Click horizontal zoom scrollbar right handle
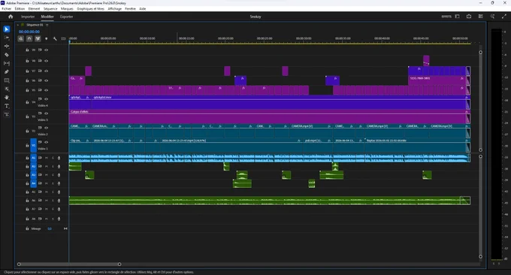This screenshot has height=275, width=511. click(x=119, y=264)
